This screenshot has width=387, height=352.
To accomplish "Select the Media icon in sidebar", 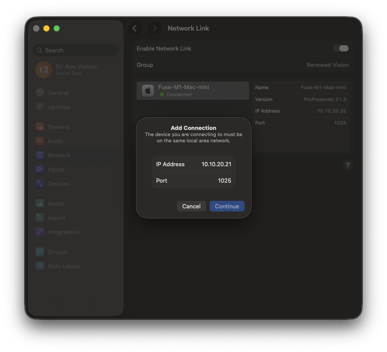I will (40, 204).
